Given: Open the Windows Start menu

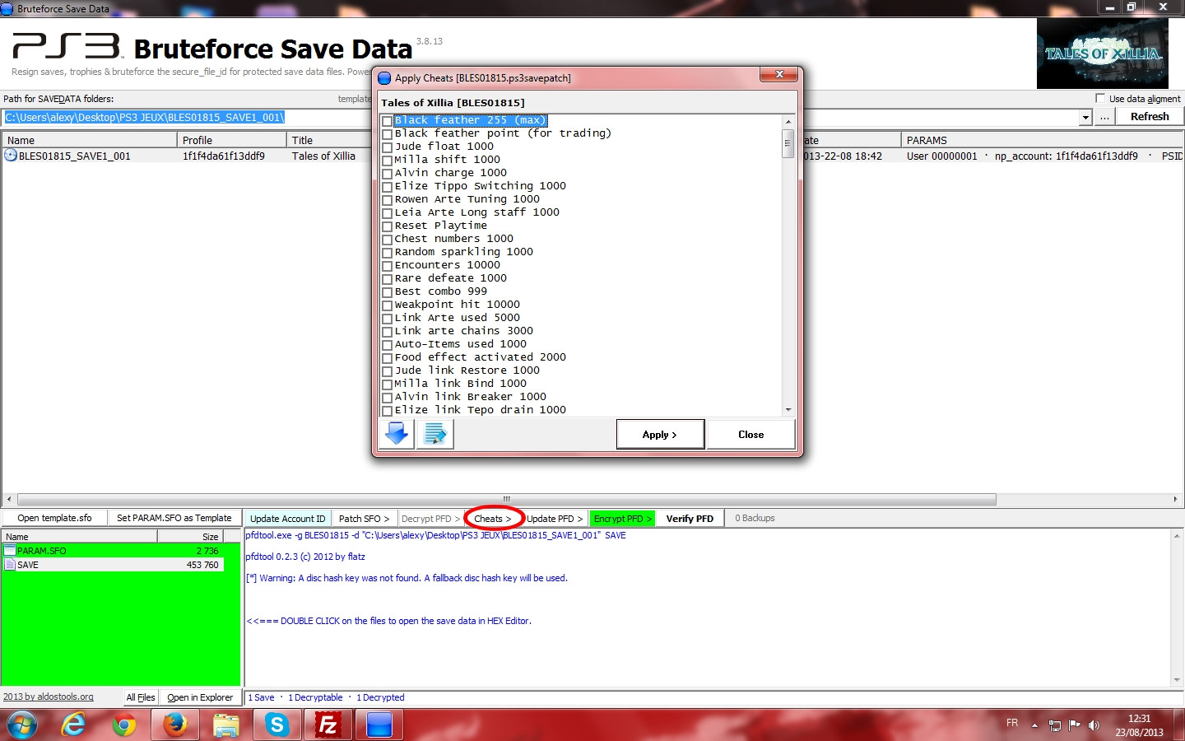Looking at the screenshot, I should click(22, 725).
